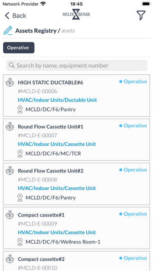Tap the asset box icon for HIGH STATIC DUCTABLE#6
The height and width of the screenshot is (271, 153).
10,82
